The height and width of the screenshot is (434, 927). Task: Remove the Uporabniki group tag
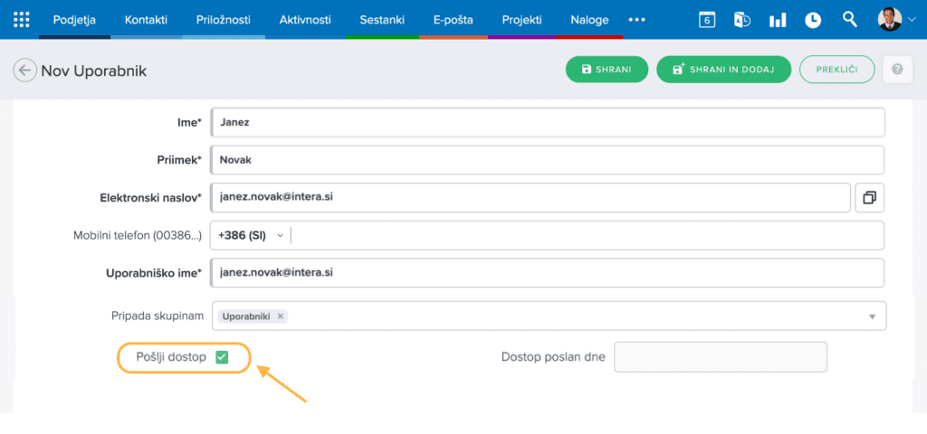click(281, 316)
